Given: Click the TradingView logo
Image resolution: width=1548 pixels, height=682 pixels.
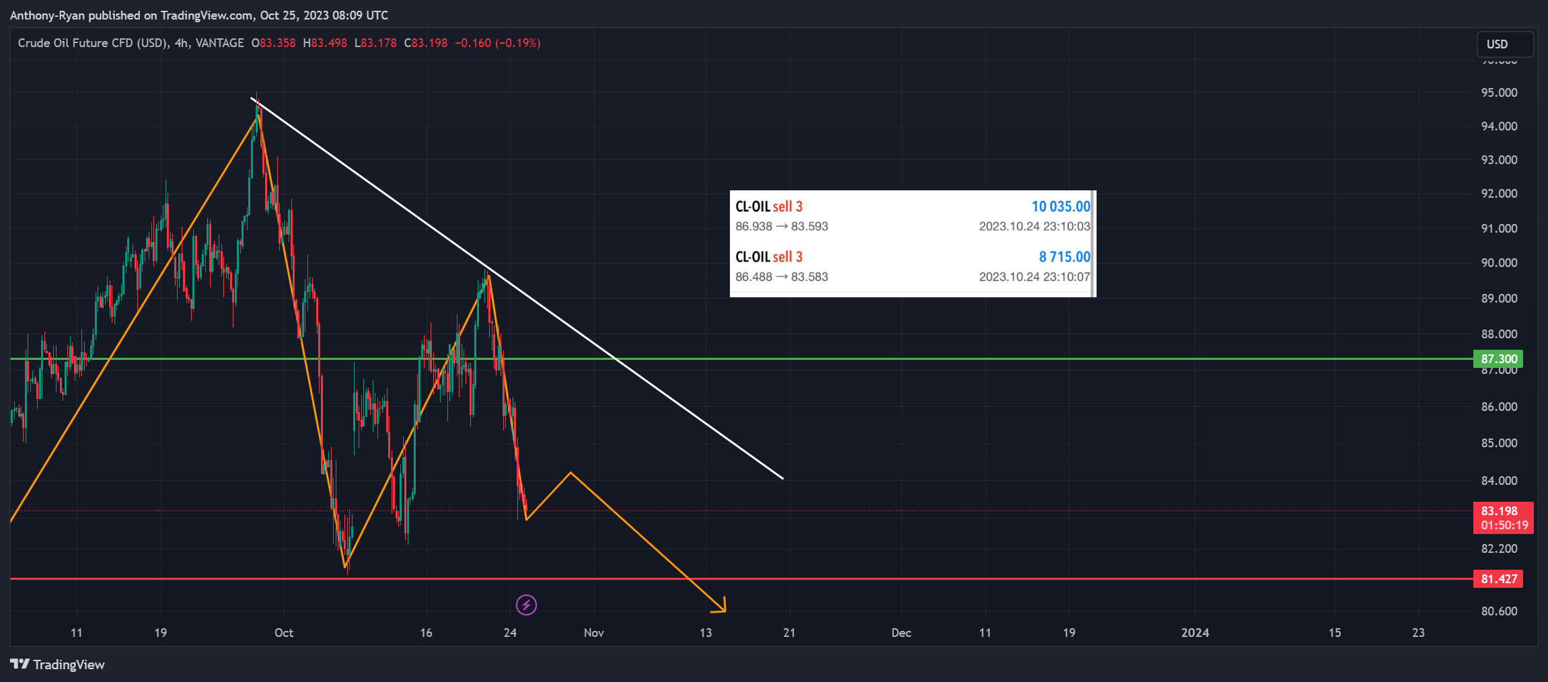Looking at the screenshot, I should (x=58, y=665).
